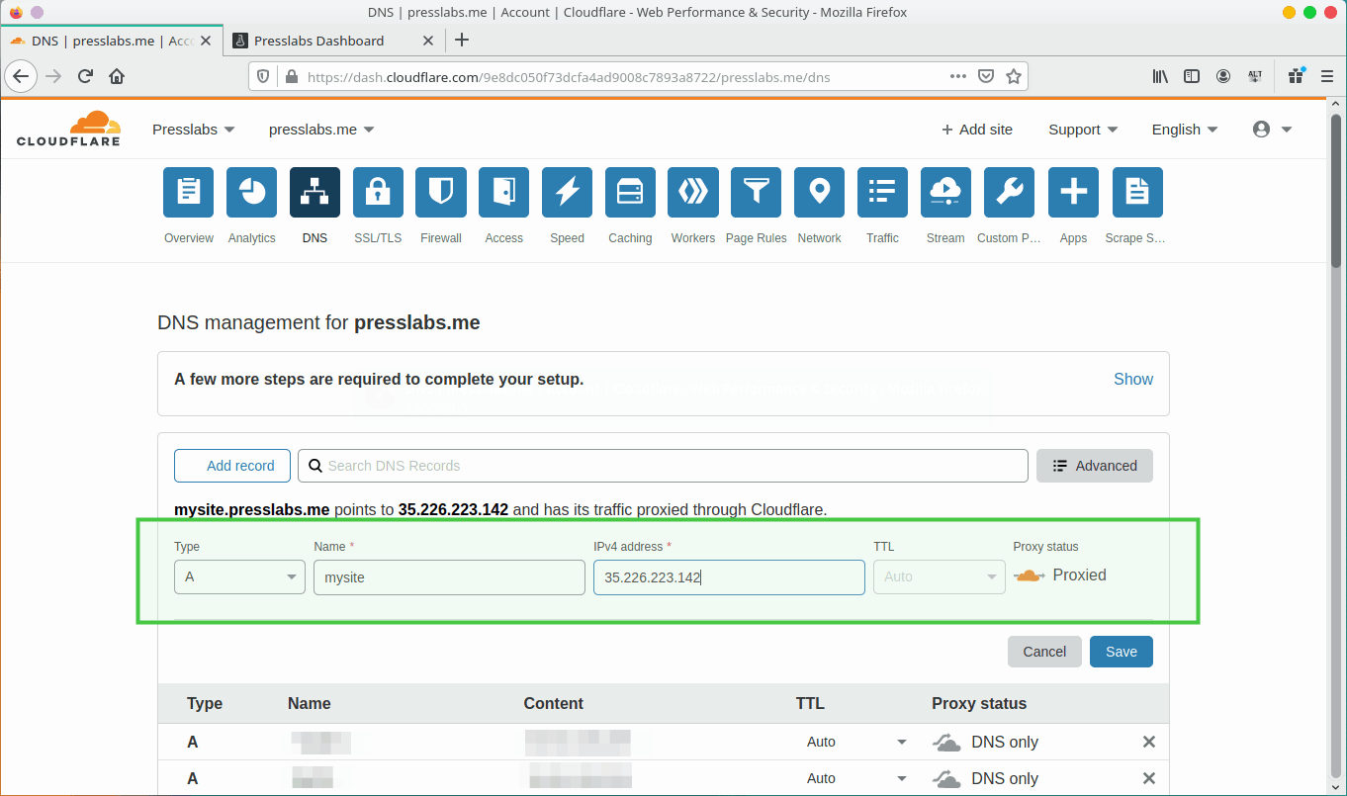Open Firefox account icon in toolbar
This screenshot has height=796, width=1347.
click(1224, 76)
